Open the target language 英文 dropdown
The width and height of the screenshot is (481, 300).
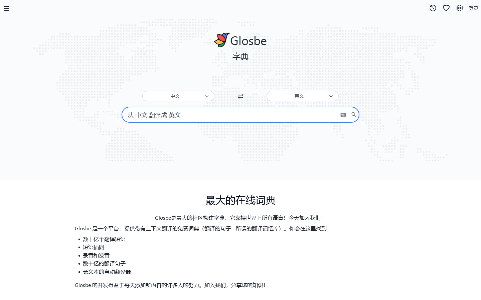[x=302, y=96]
